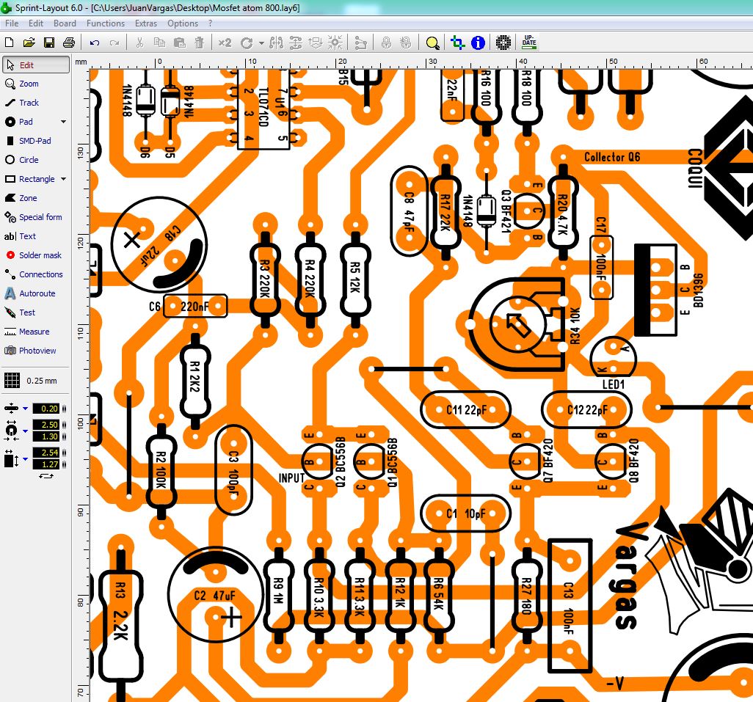Open an existing layout file
This screenshot has height=702, width=753.
coord(29,43)
